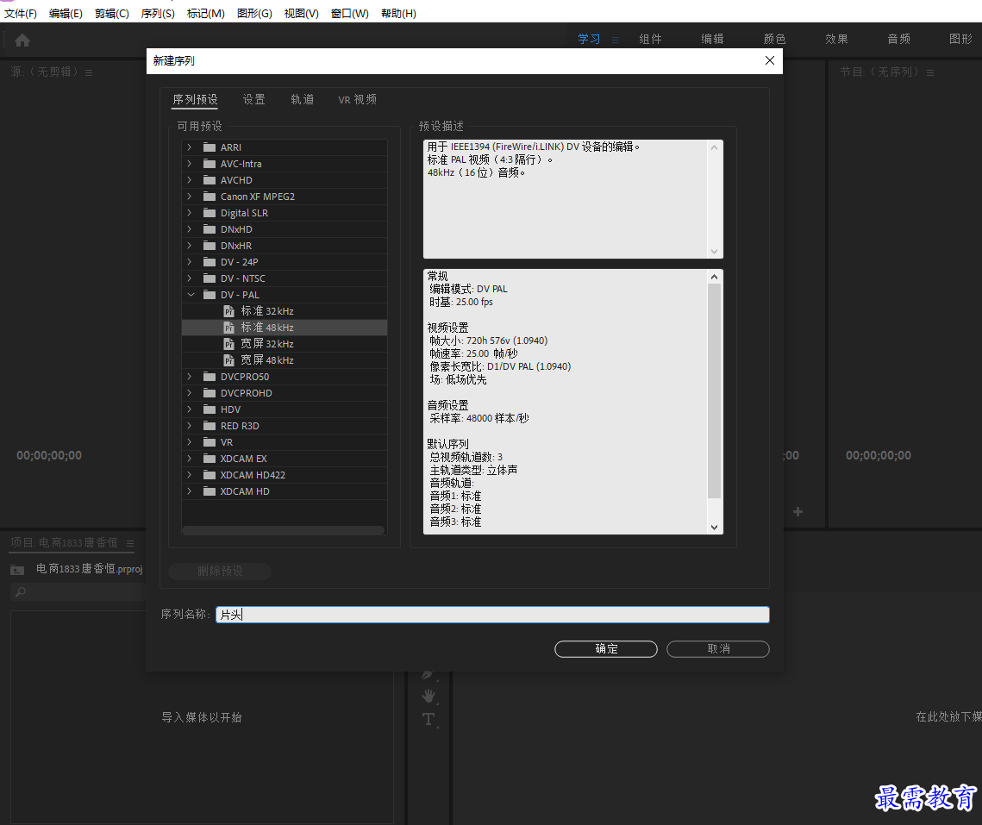Click the 删除预设 button

(x=220, y=571)
